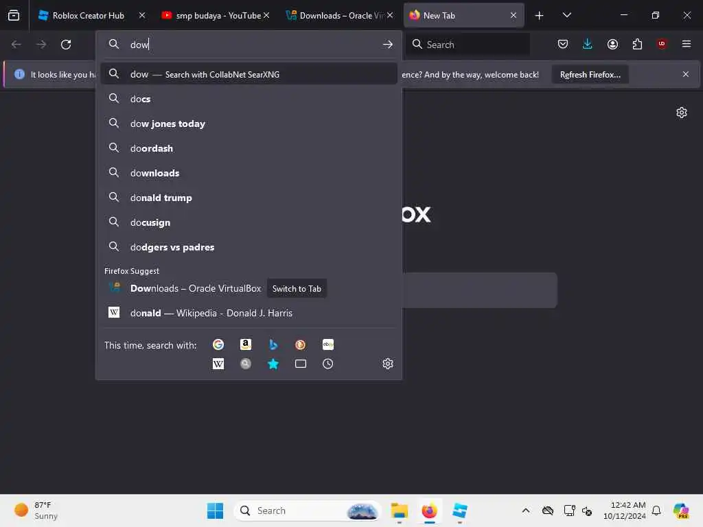
Task: Open the Windows Start menu
Action: pos(215,511)
